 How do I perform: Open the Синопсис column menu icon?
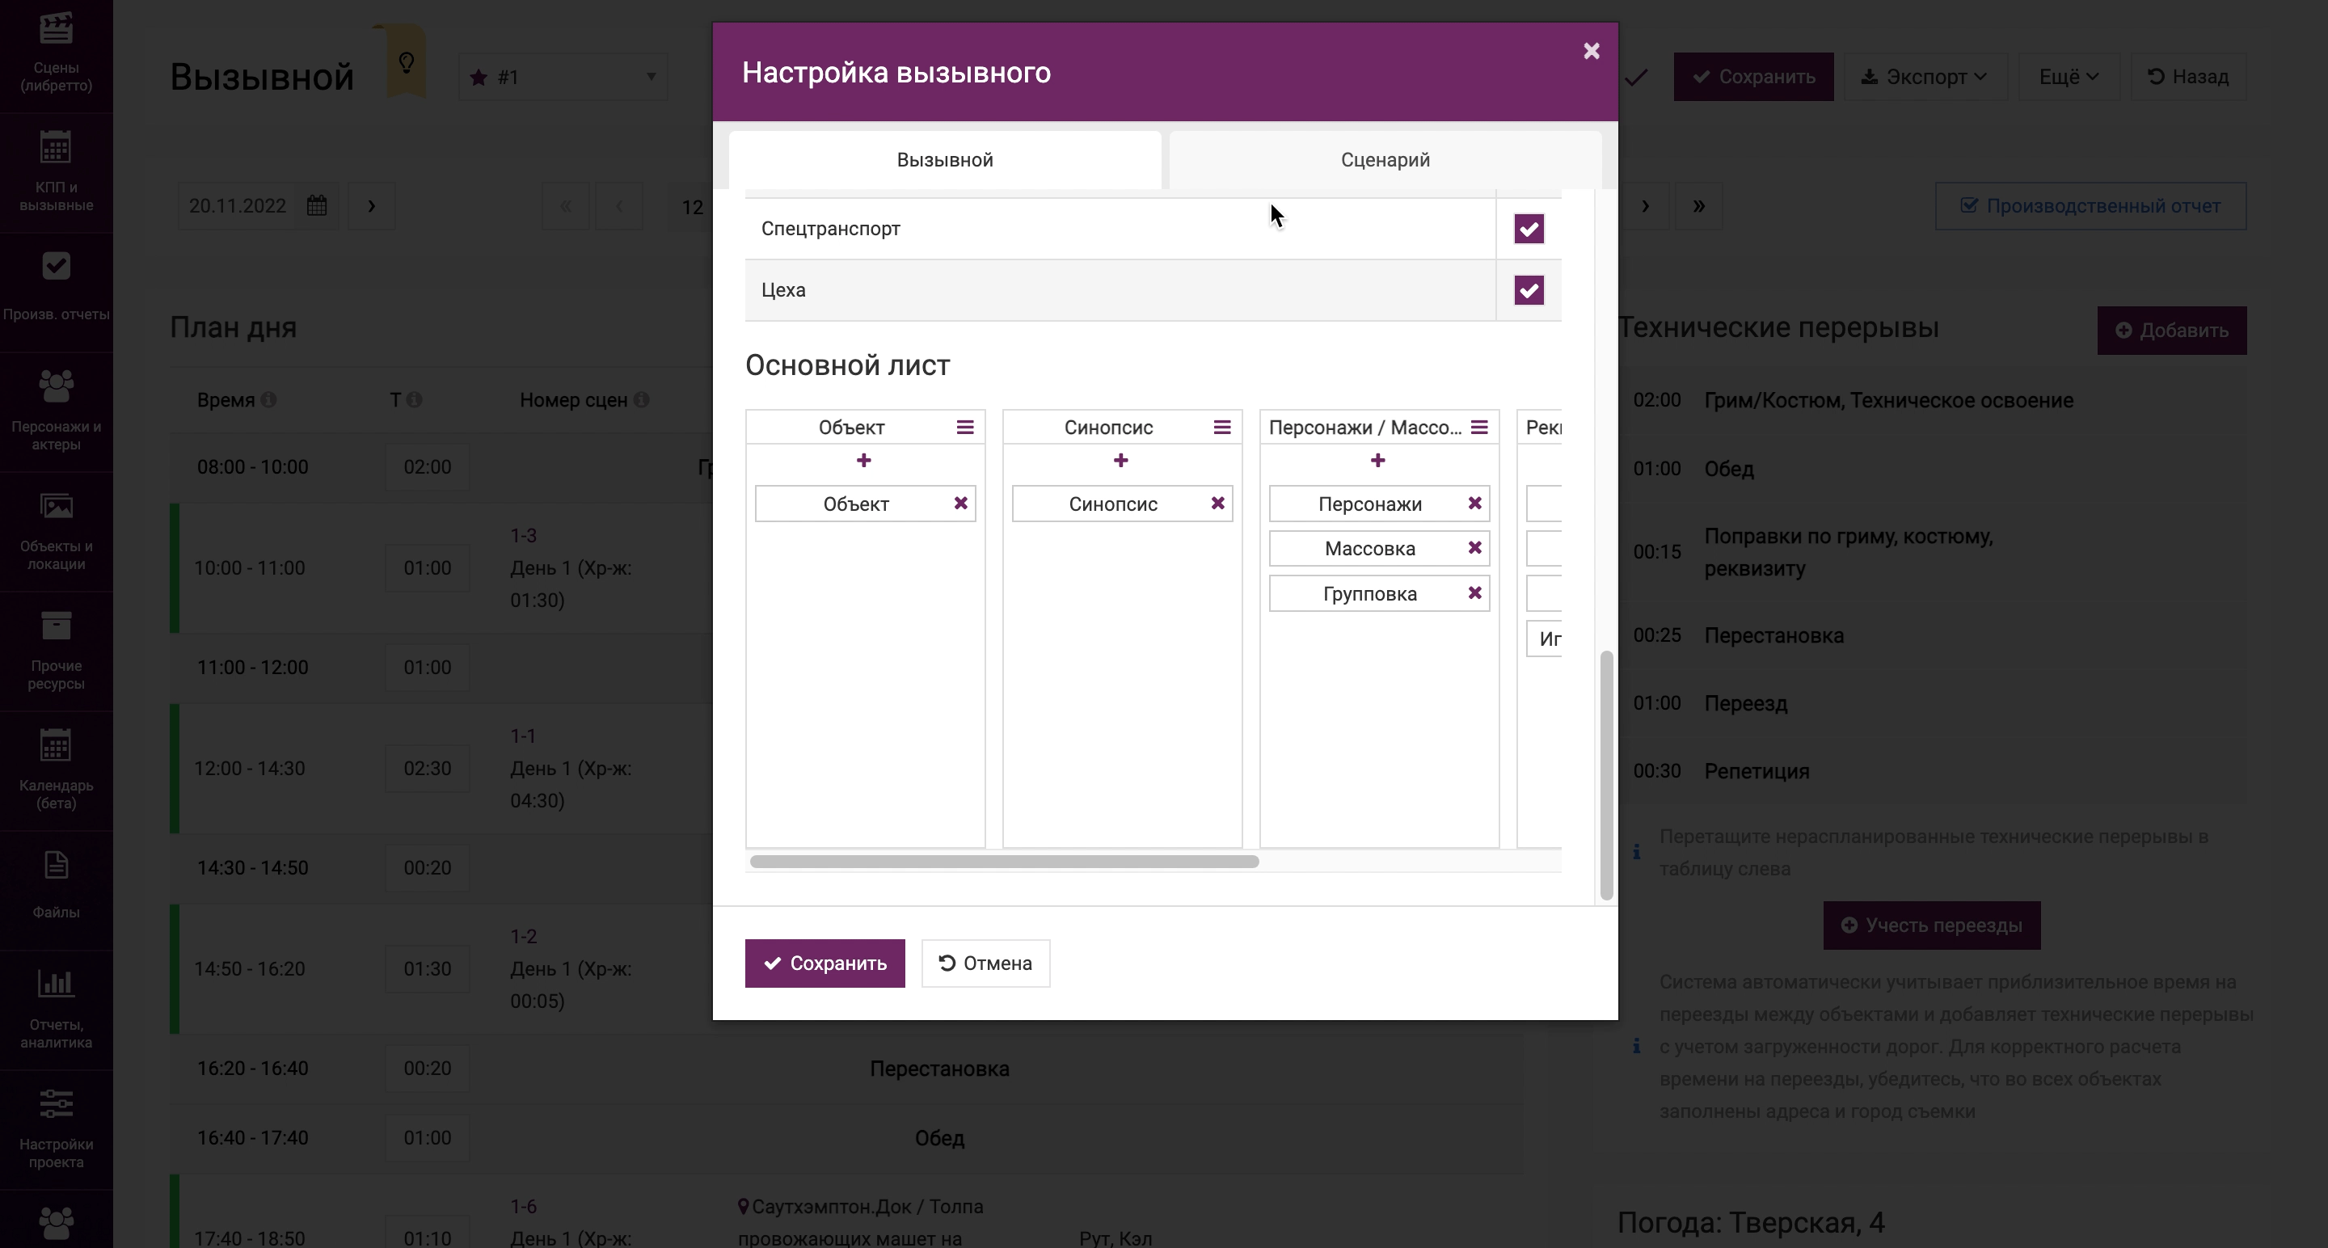(x=1222, y=428)
